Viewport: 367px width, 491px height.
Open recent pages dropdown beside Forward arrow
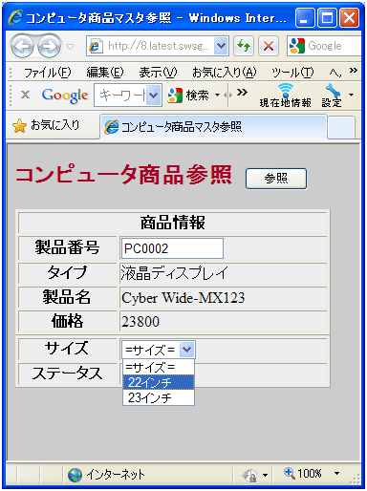[71, 47]
